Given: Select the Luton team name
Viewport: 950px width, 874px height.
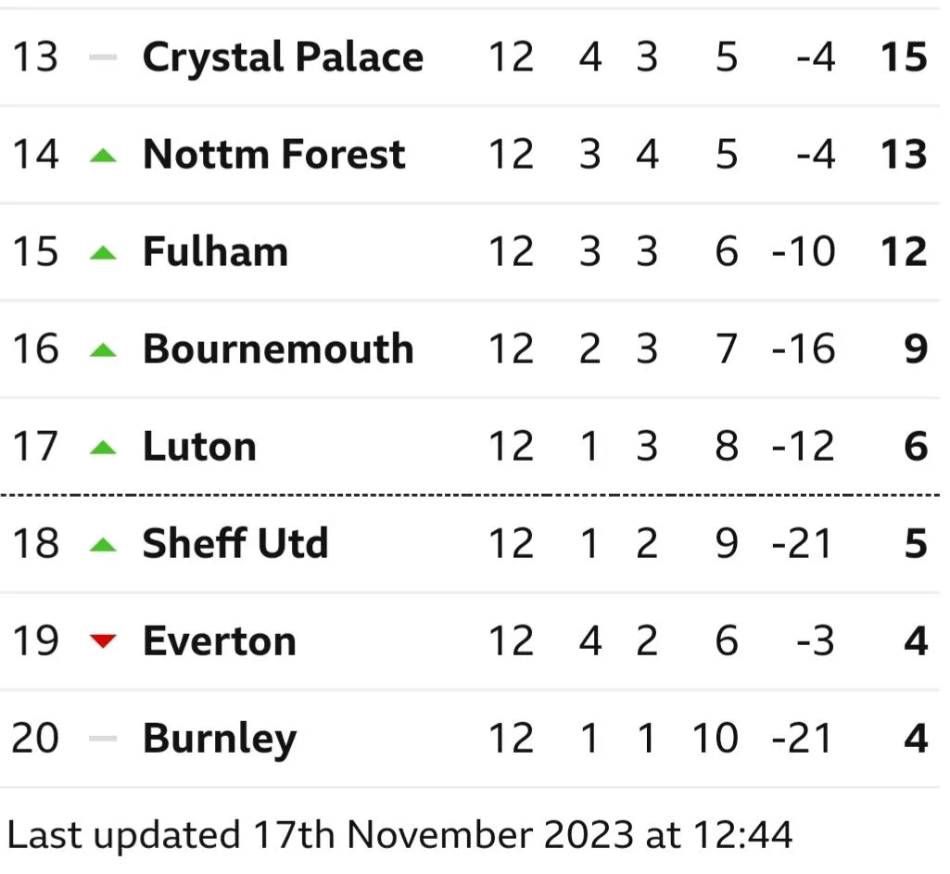Looking at the screenshot, I should pyautogui.click(x=199, y=447).
